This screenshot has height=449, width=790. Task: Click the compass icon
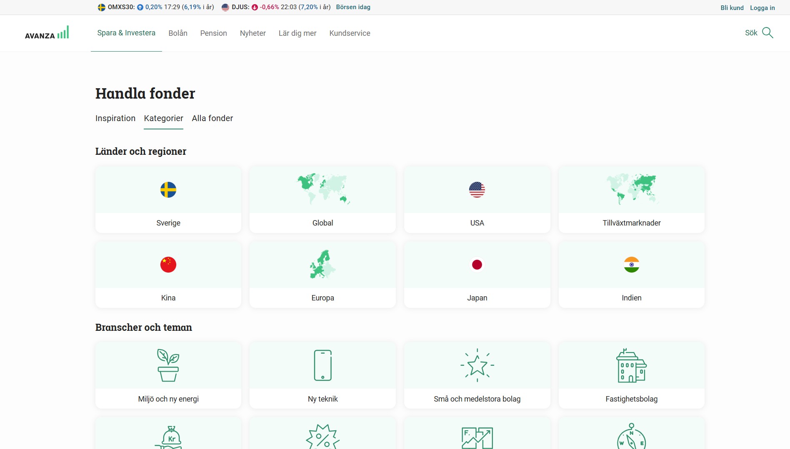(x=632, y=437)
